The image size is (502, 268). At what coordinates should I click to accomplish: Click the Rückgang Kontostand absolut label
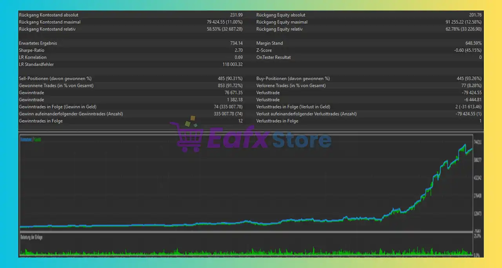tap(48, 15)
